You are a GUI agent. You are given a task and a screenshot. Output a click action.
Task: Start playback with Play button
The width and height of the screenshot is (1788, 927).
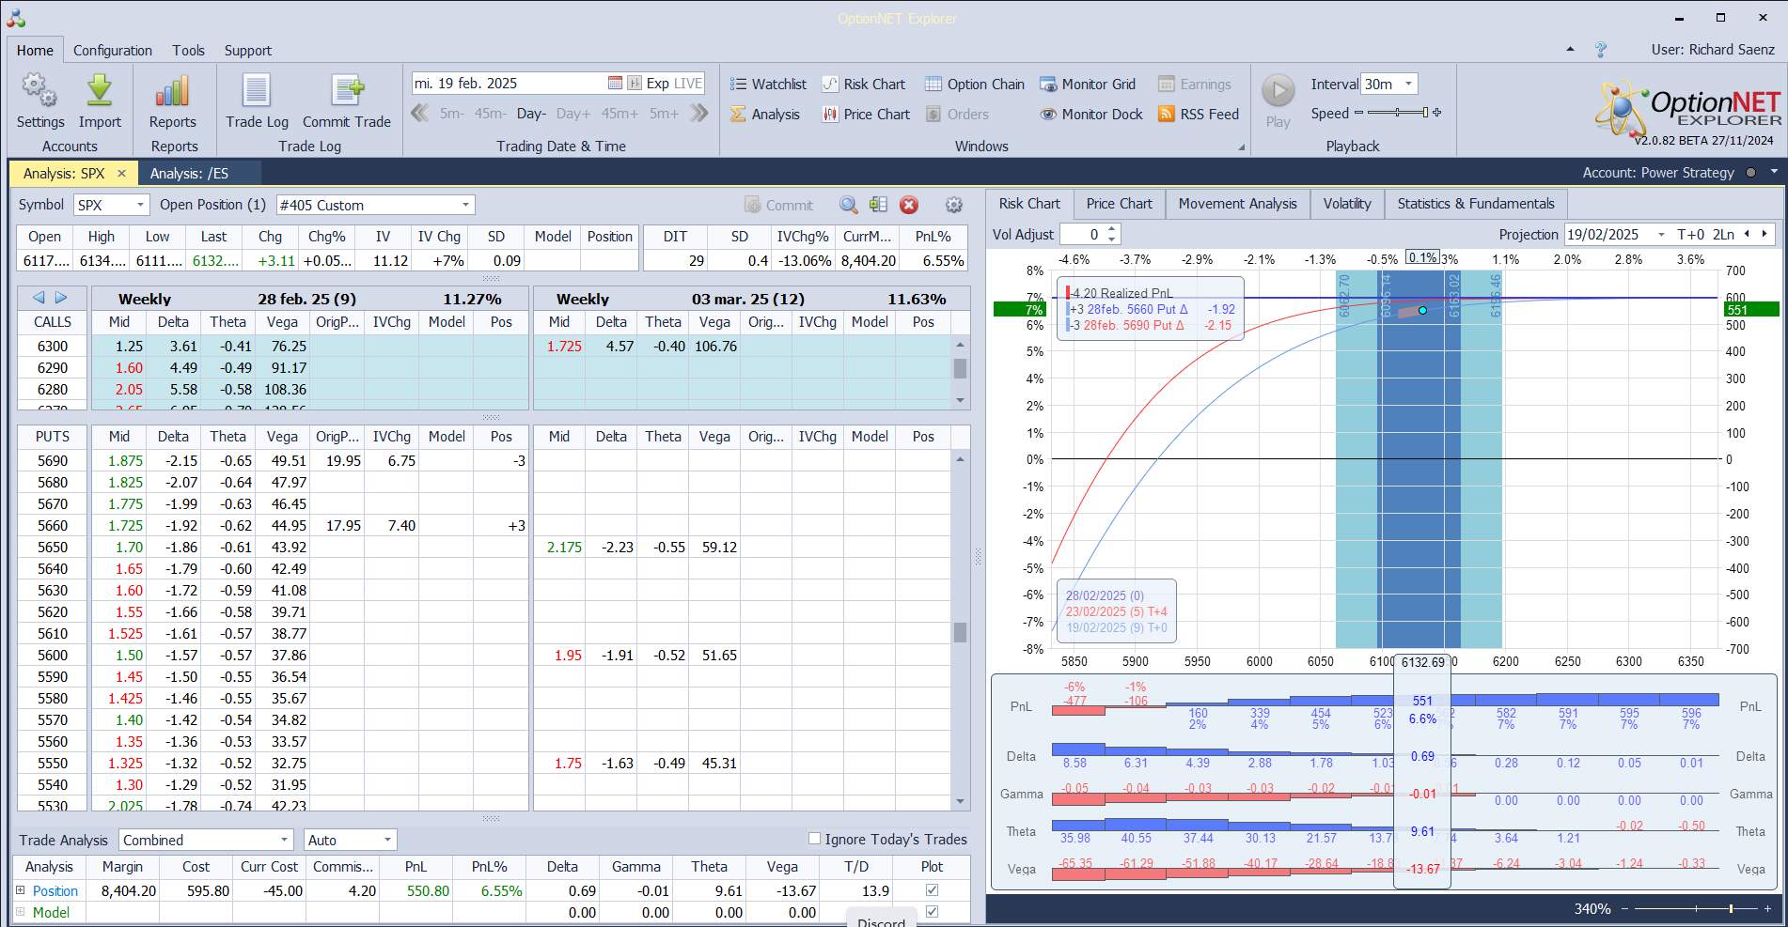pyautogui.click(x=1278, y=101)
